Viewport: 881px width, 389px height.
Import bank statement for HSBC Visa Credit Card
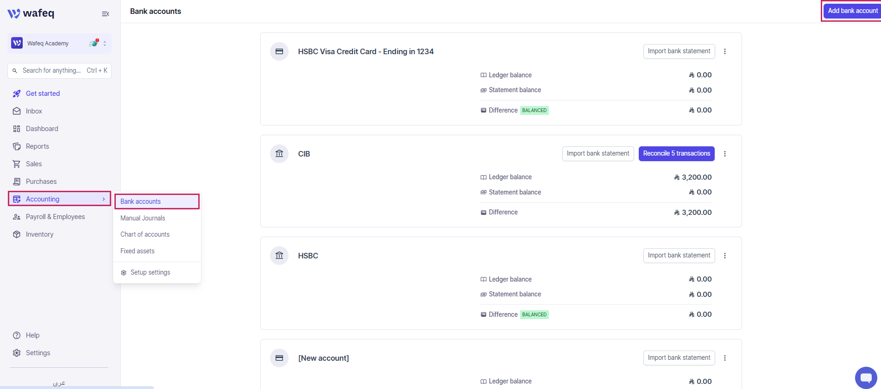pyautogui.click(x=679, y=51)
